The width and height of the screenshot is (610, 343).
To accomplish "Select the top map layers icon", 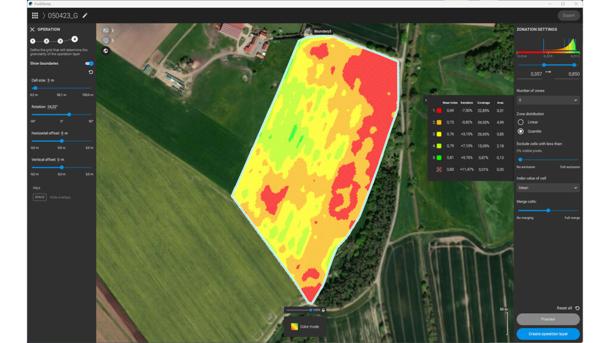I will pos(105,30).
